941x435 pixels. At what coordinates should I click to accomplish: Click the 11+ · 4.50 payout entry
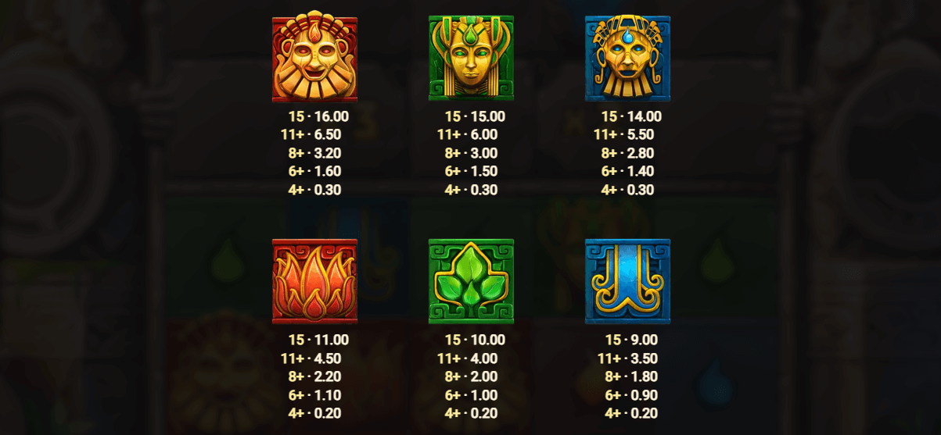pos(311,358)
